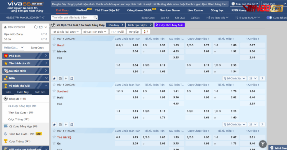Star the 06/14 11:00AM match

pyautogui.click(x=54, y=130)
